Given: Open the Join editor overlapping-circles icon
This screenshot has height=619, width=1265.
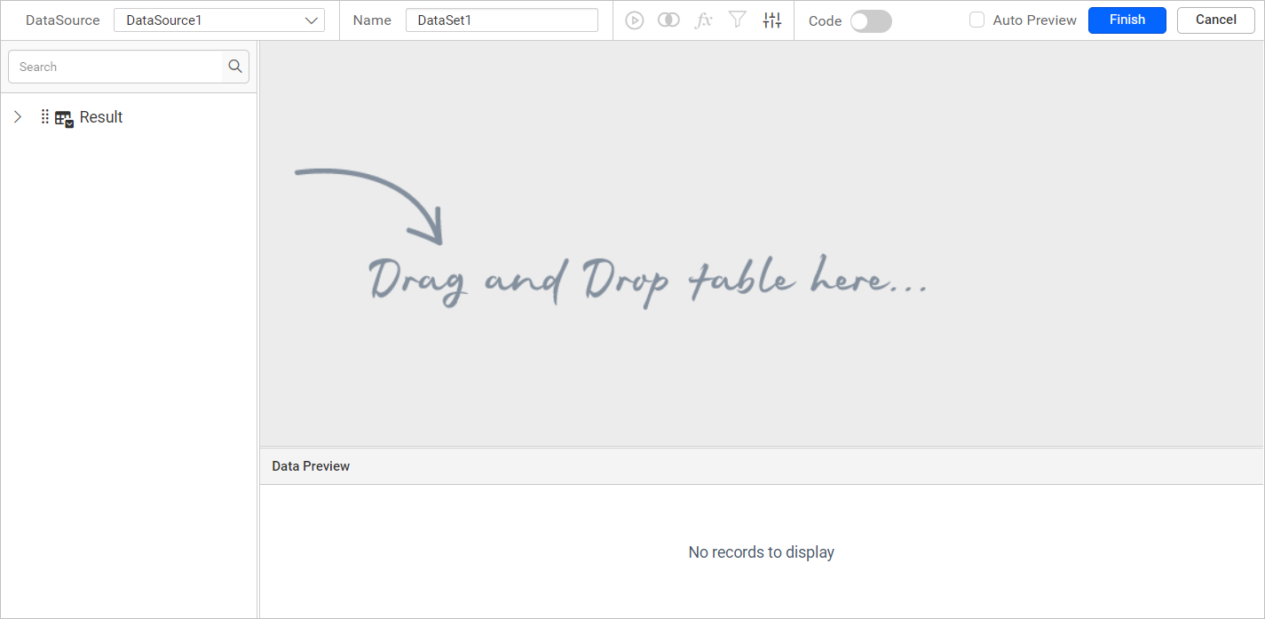Looking at the screenshot, I should coord(668,20).
